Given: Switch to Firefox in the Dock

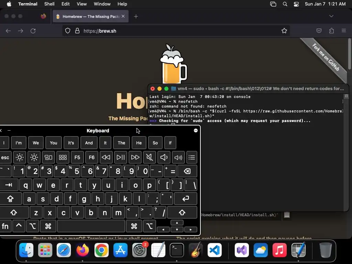Looking at the screenshot, I should point(82,250).
